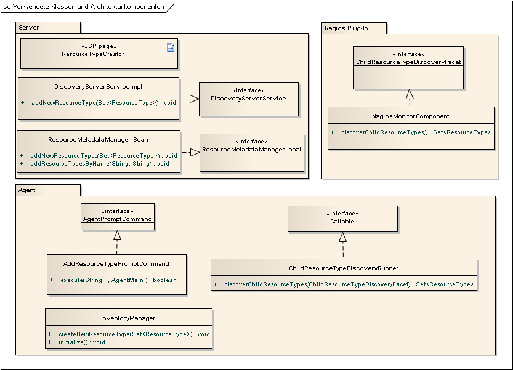Click addResourceTypesByName(String, String) : void method
The image size is (513, 370).
[100, 164]
